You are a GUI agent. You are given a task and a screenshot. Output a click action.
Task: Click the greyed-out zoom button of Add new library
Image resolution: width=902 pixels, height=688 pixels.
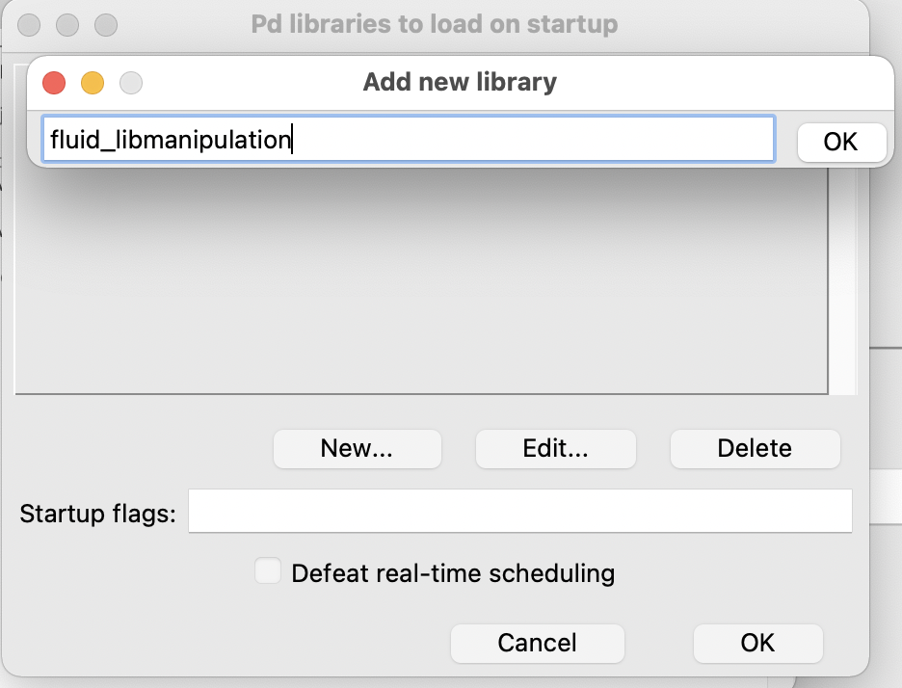point(131,83)
